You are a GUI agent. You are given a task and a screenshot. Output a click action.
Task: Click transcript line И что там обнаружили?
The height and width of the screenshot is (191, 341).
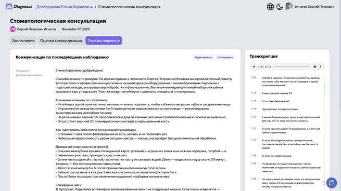coord(275,101)
